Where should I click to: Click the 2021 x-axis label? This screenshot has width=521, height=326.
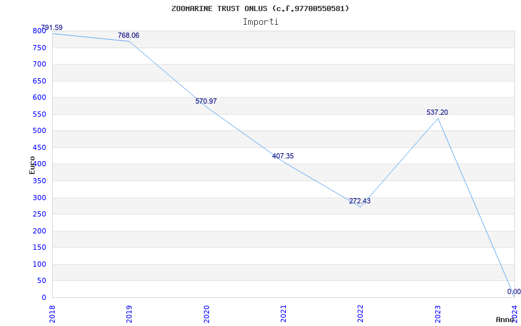tap(283, 314)
